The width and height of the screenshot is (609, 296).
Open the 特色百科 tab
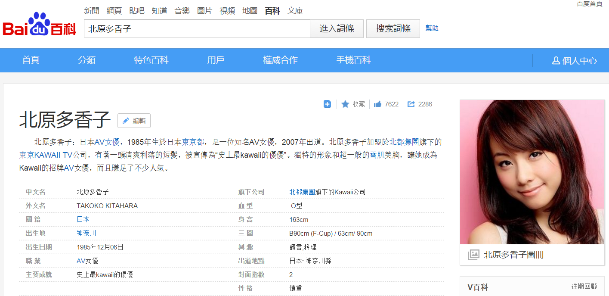(x=151, y=60)
